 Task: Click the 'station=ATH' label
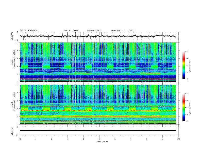point(94,31)
